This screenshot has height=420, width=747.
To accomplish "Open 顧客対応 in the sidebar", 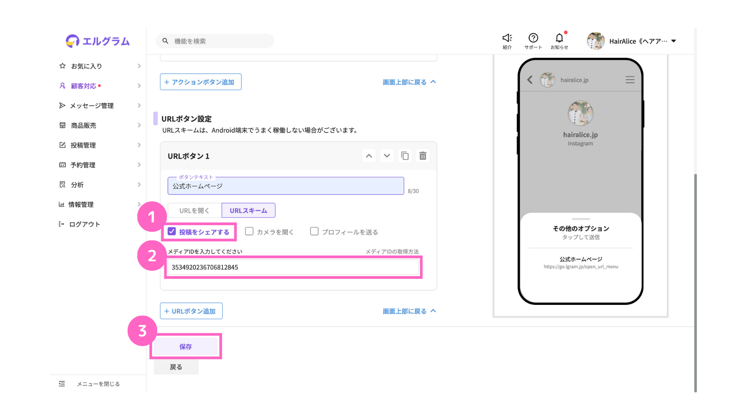I will tap(83, 86).
